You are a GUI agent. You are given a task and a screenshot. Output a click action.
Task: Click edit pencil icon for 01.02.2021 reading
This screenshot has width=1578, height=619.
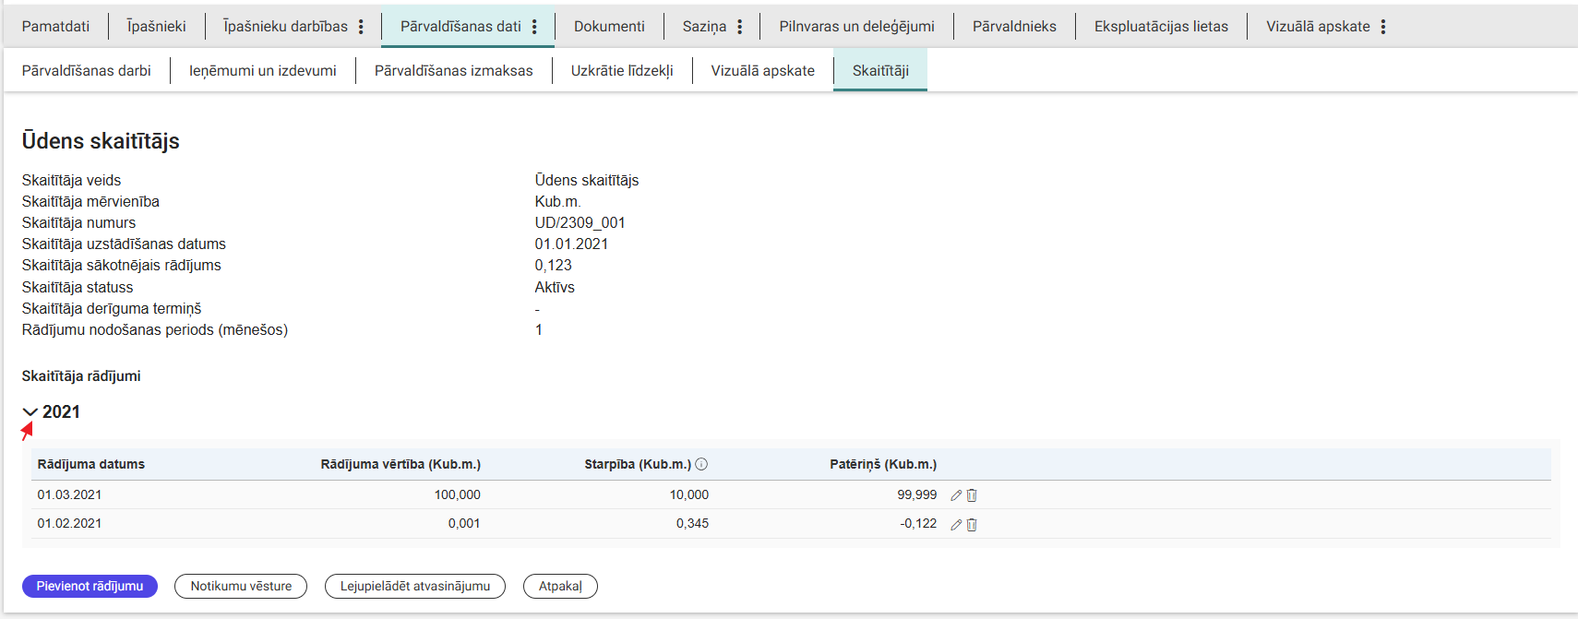click(956, 525)
